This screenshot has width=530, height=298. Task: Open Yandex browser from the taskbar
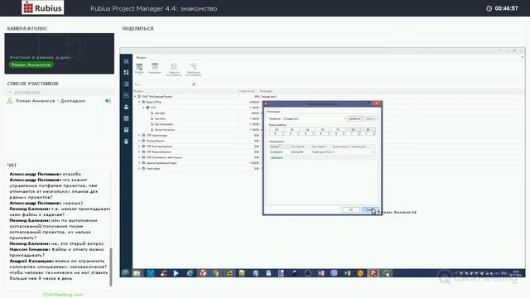[203, 273]
